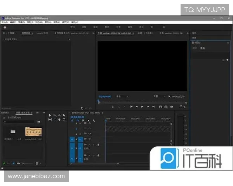Viewport: 233px width, 186px height.
Task: Select the bandicam clip thumbnail in Project panel
Action: (x=33, y=131)
